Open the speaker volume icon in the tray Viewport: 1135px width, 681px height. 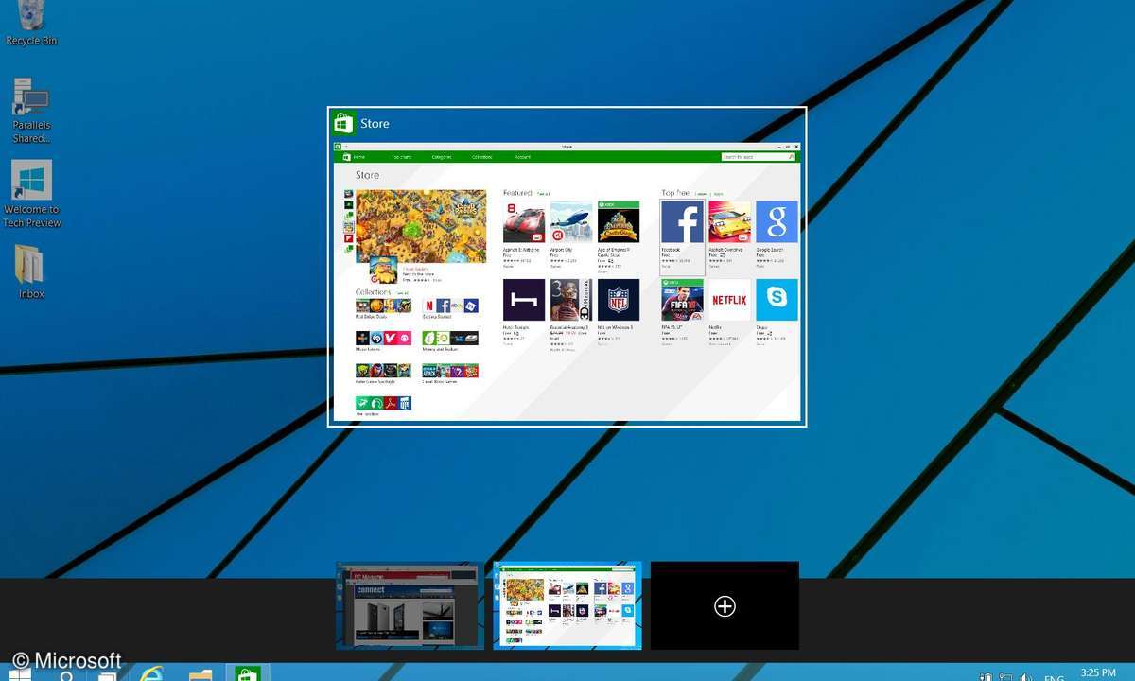tap(1025, 676)
